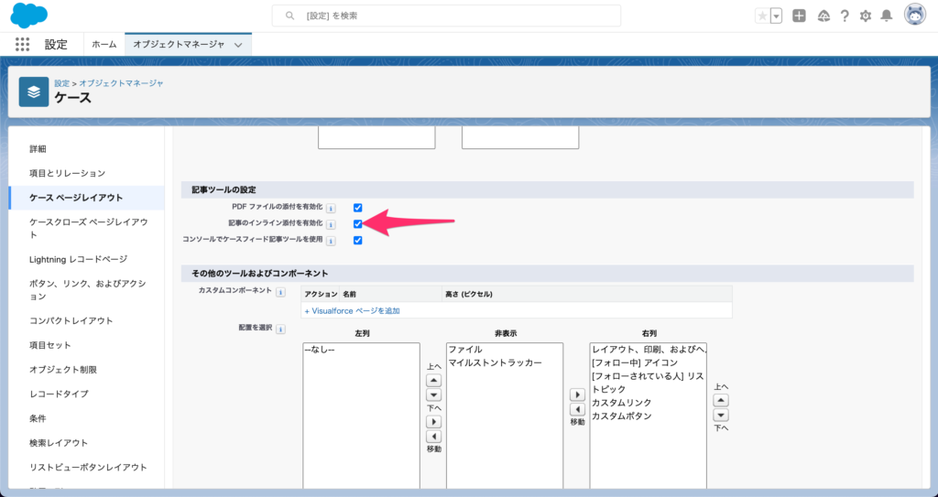
Task: Click the info icon beside PDF ファイルの添付を有効化
Action: click(x=331, y=208)
